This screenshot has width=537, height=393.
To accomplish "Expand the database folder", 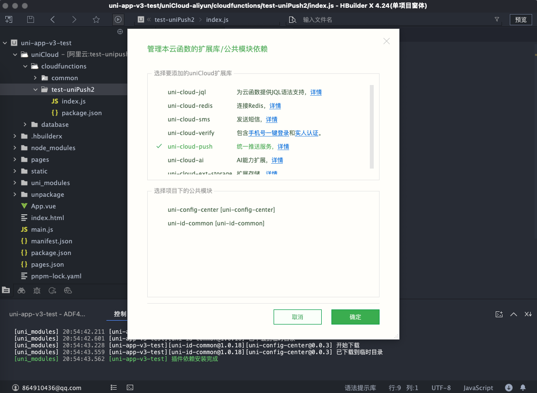I will pyautogui.click(x=25, y=124).
